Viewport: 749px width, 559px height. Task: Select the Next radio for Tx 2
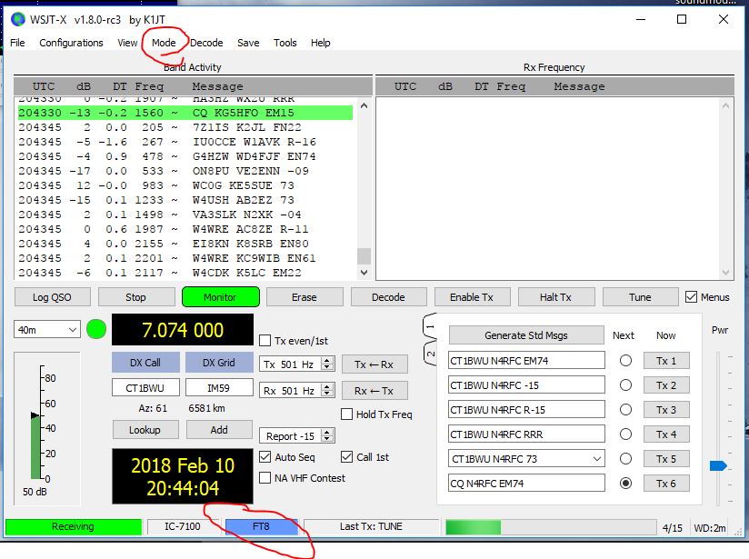coord(625,385)
